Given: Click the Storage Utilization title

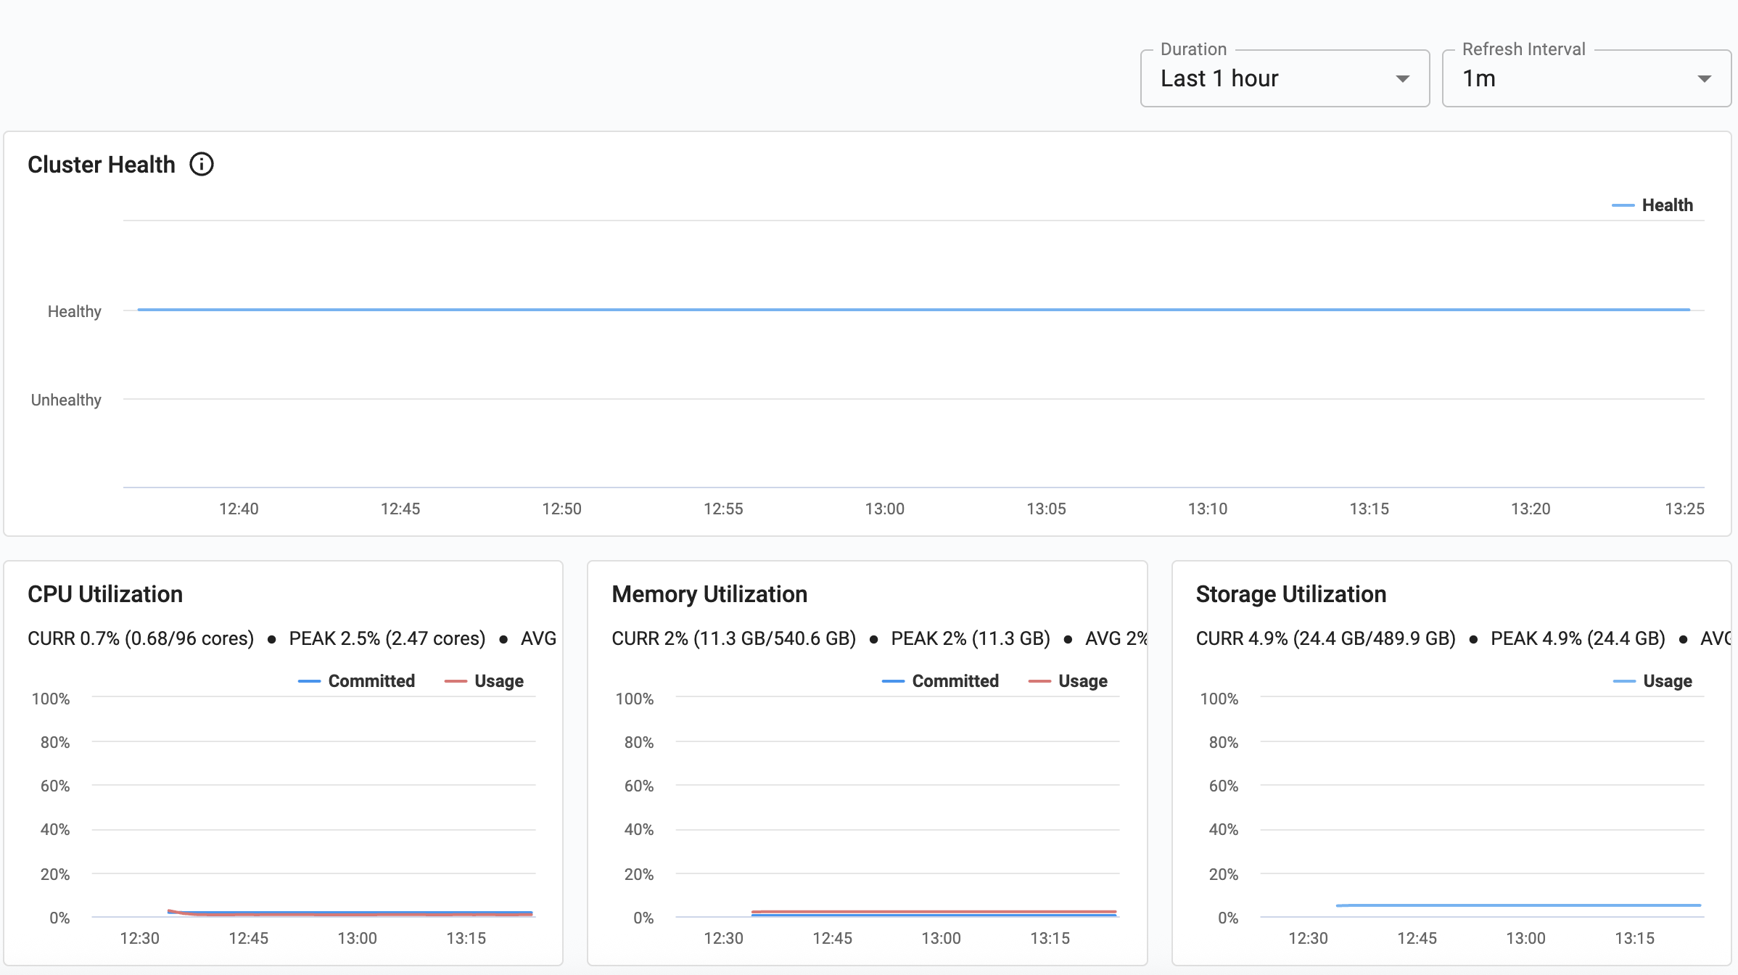Looking at the screenshot, I should [1291, 594].
